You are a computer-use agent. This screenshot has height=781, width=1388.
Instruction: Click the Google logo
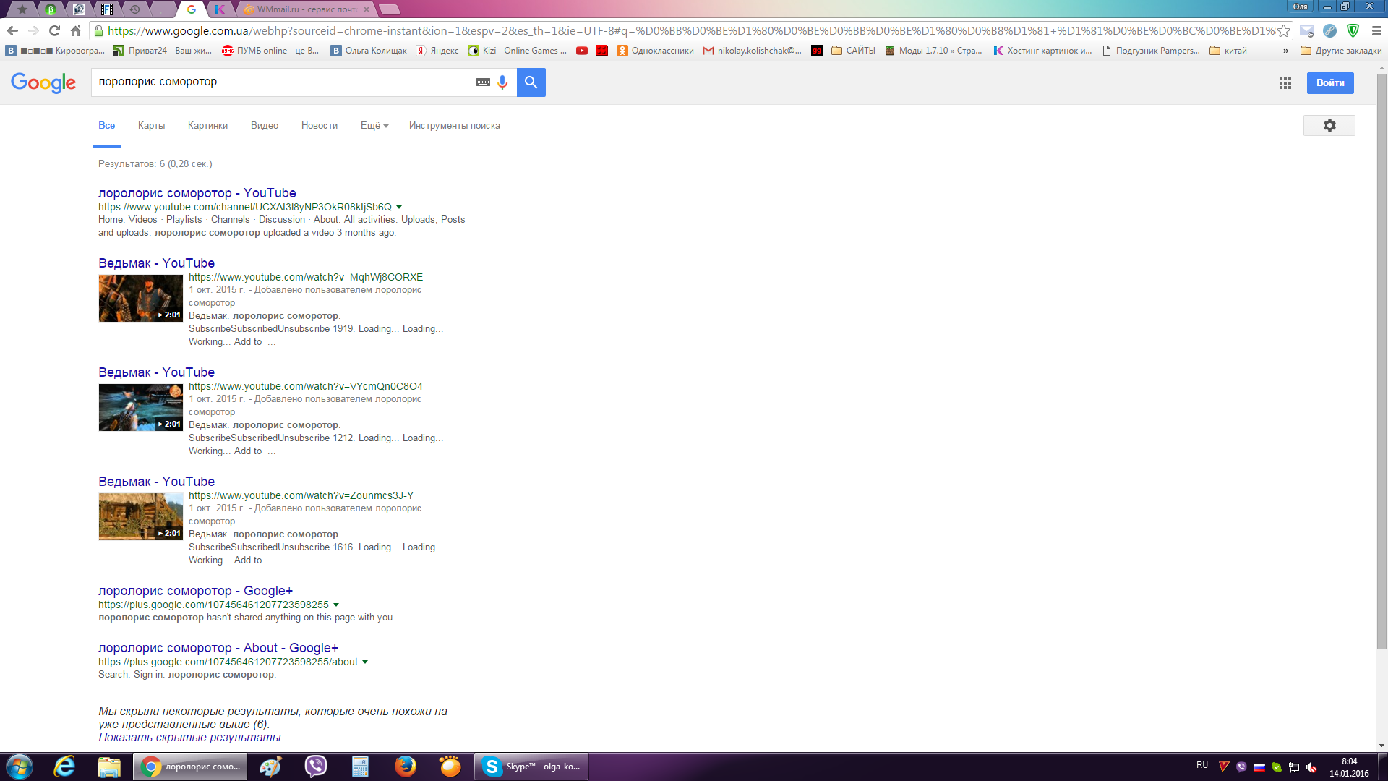tap(43, 83)
